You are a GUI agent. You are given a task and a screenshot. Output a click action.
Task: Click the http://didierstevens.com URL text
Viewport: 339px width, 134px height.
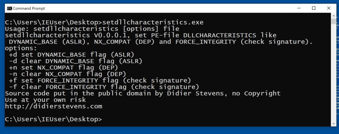point(54,106)
